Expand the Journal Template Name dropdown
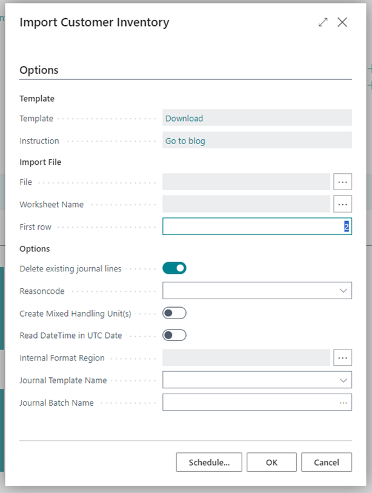This screenshot has width=372, height=493. tap(344, 380)
